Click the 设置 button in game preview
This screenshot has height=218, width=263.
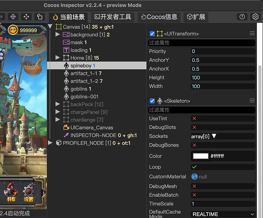(x=29, y=193)
